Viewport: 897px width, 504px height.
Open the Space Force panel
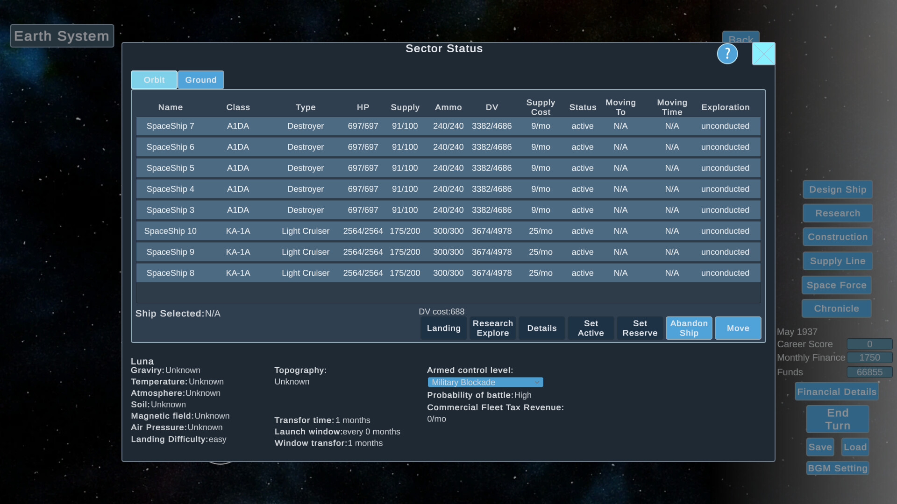pos(836,285)
